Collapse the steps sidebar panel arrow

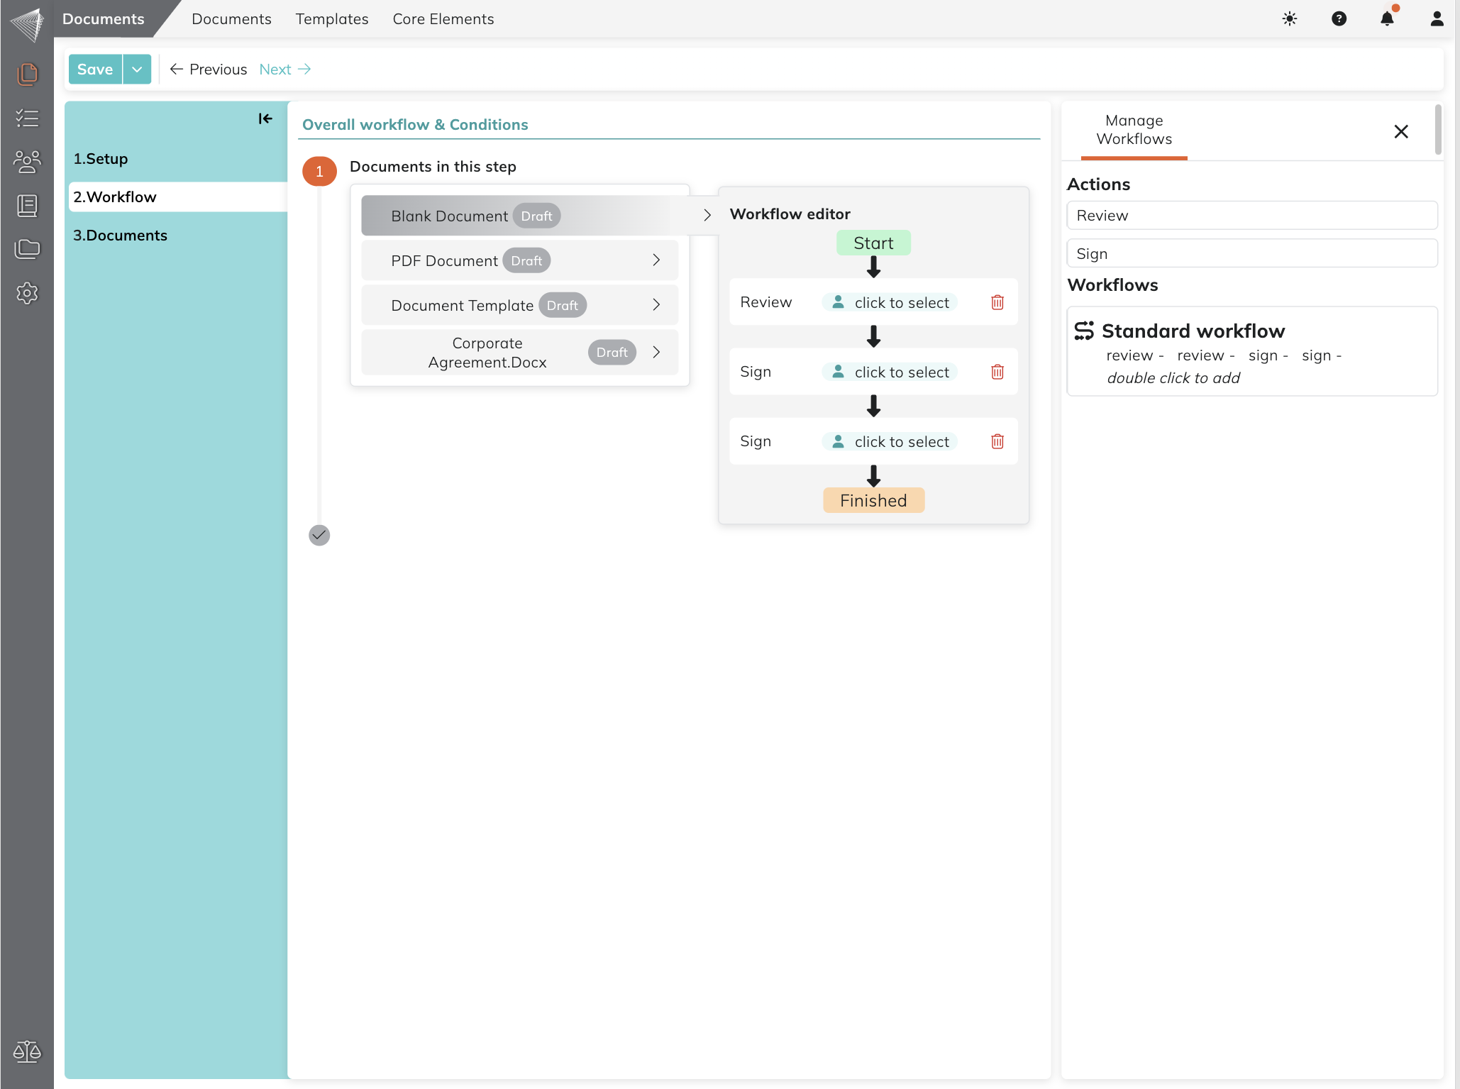[x=265, y=118]
